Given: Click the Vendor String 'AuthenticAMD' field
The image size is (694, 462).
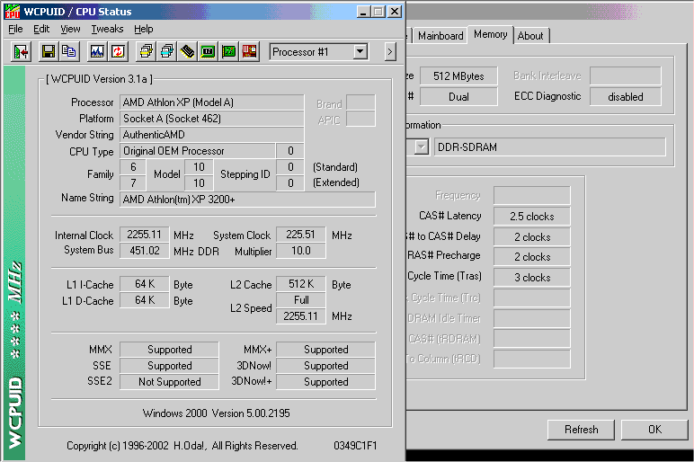Looking at the screenshot, I should (x=211, y=135).
